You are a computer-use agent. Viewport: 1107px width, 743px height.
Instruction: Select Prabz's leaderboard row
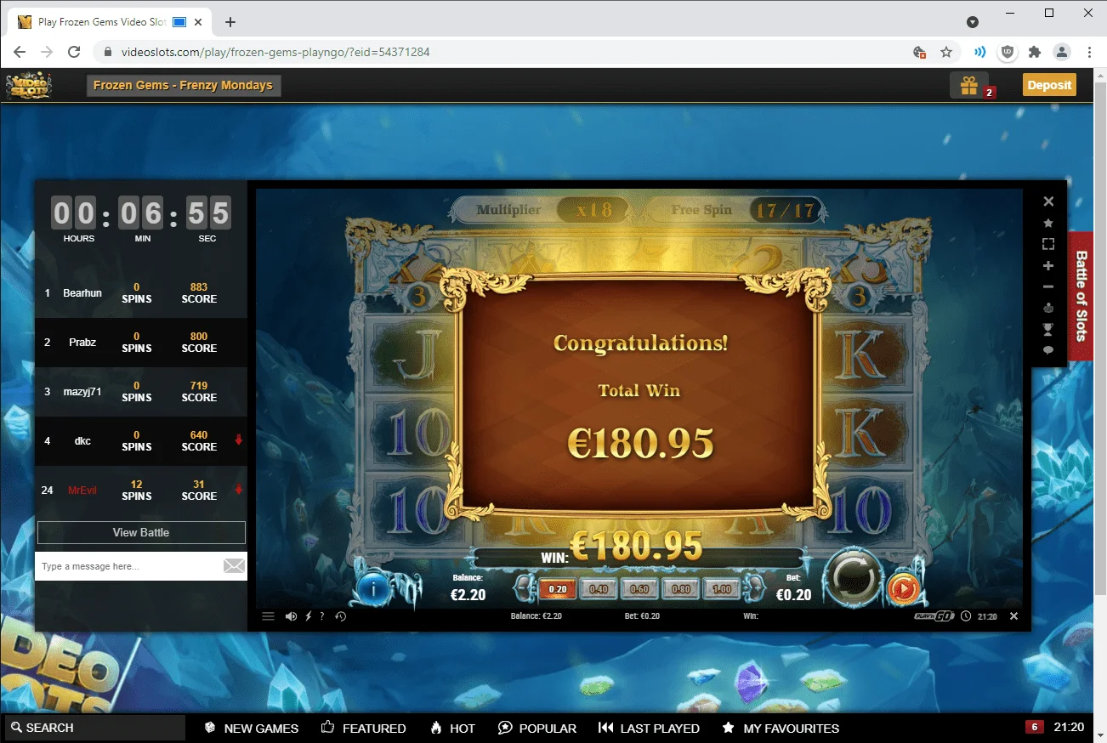point(141,343)
